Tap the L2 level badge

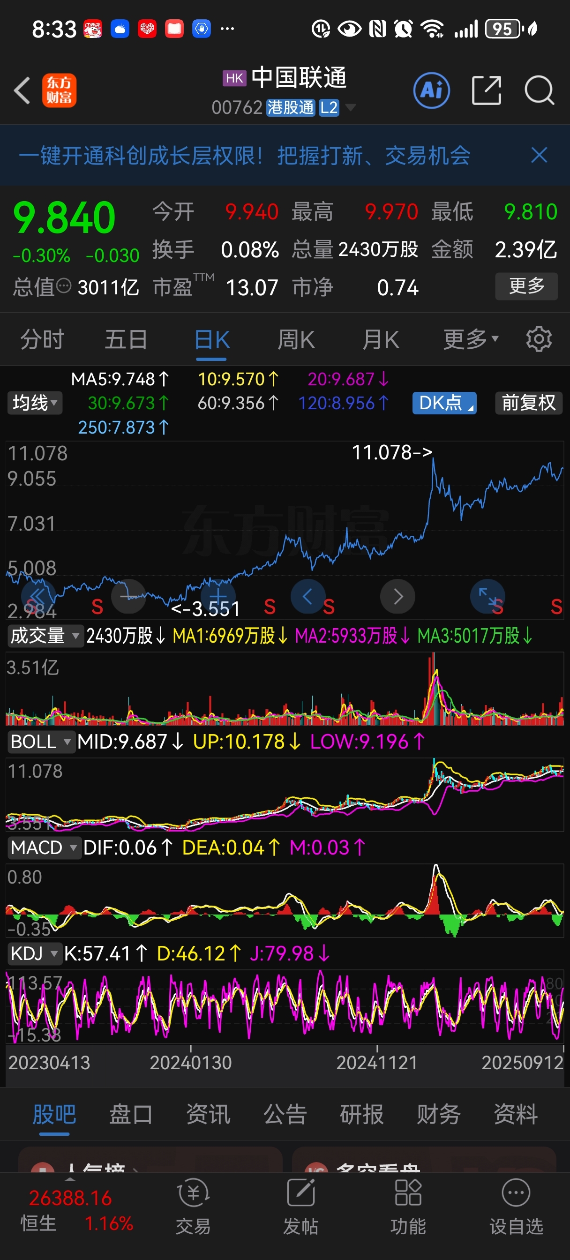pyautogui.click(x=329, y=107)
